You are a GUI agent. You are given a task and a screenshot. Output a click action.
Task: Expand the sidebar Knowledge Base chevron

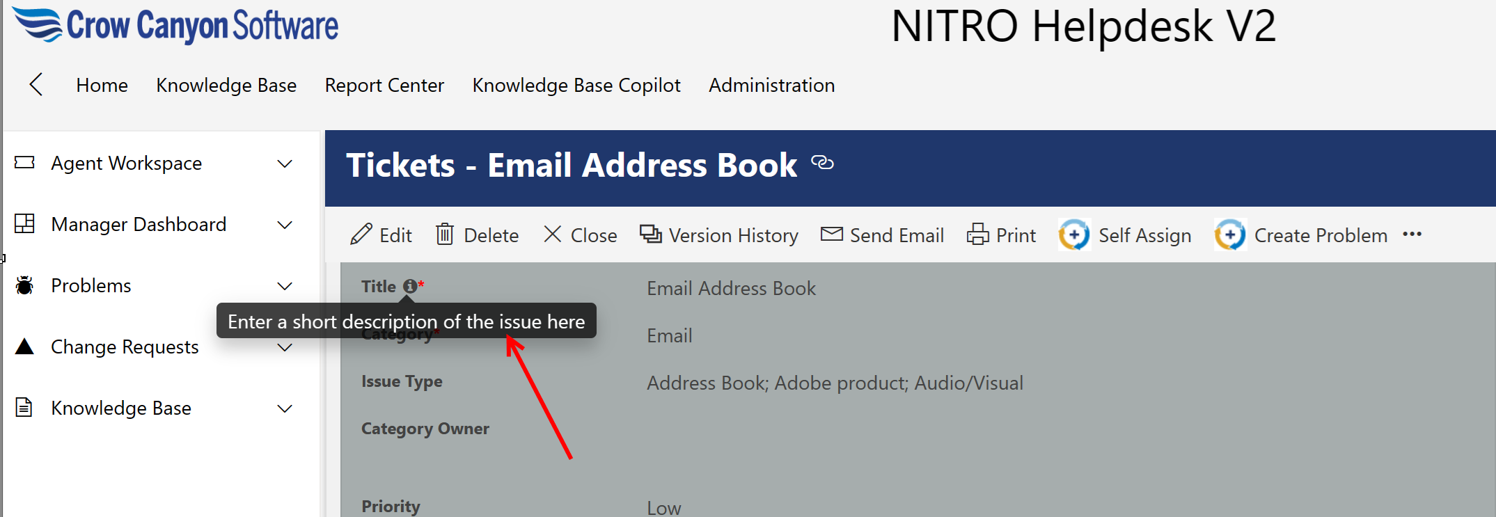(x=285, y=409)
